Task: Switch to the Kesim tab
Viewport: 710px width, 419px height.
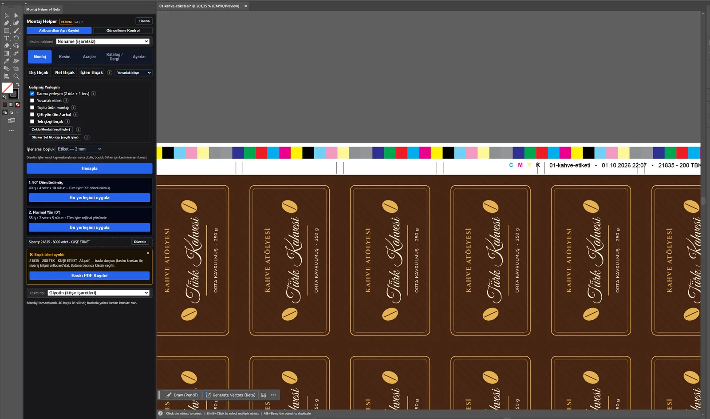Action: [65, 57]
